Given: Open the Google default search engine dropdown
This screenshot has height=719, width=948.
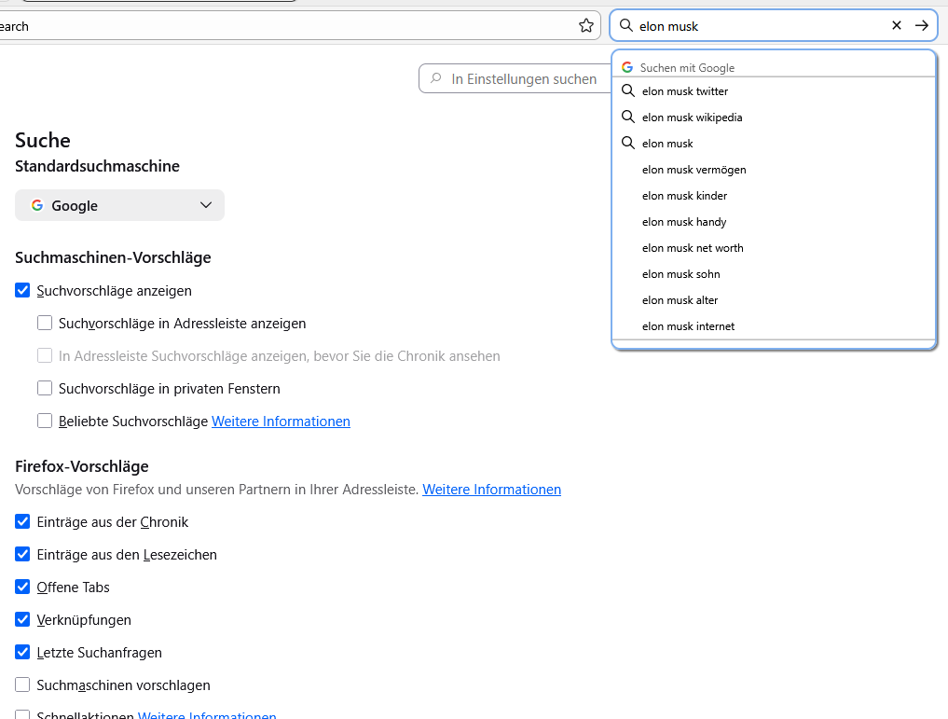Looking at the screenshot, I should pyautogui.click(x=119, y=205).
